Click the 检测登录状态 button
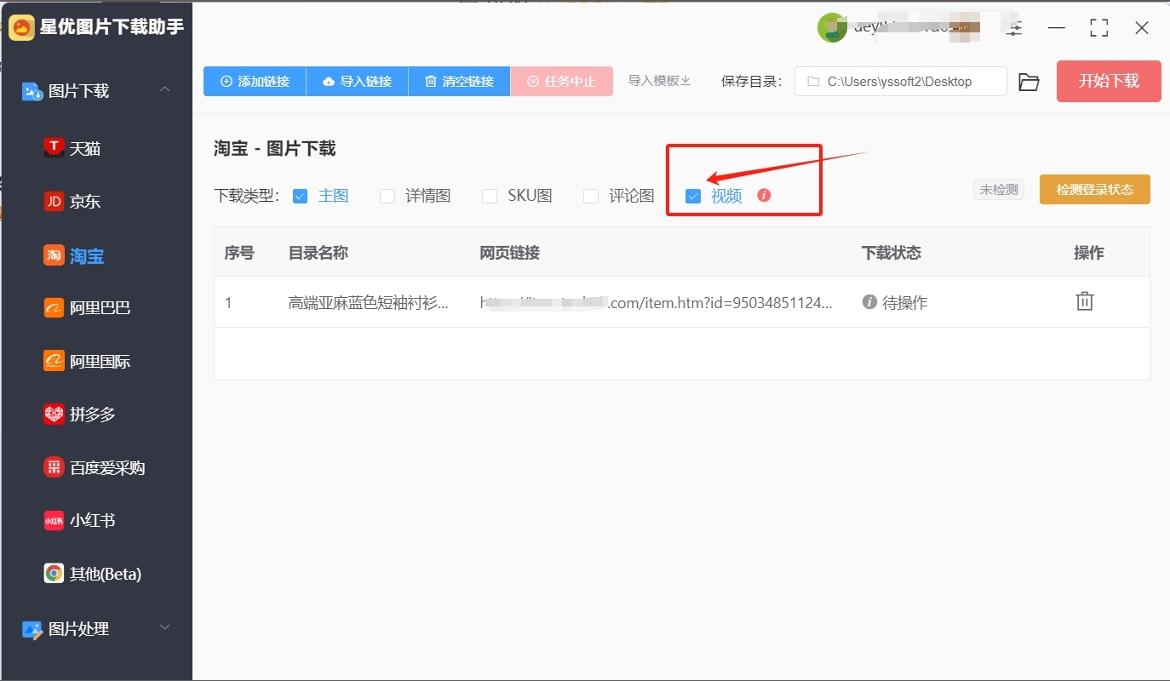The height and width of the screenshot is (681, 1170). (x=1095, y=190)
